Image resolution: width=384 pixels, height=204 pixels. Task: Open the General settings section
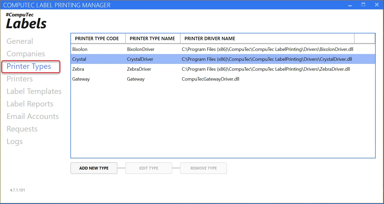tap(20, 41)
